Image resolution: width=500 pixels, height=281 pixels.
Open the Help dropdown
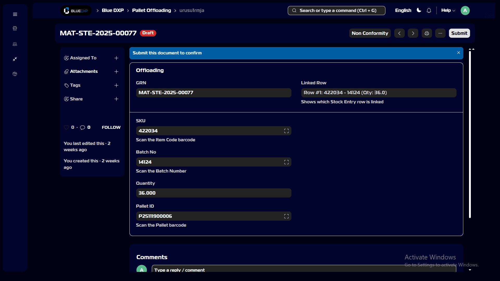pos(448,10)
